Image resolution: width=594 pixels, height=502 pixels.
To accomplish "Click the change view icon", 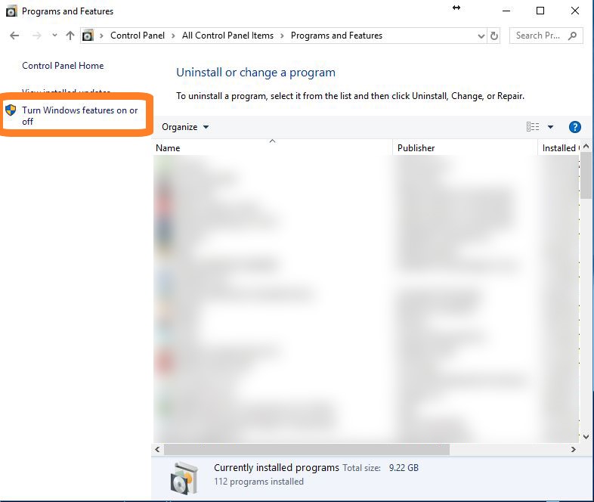I will point(533,126).
